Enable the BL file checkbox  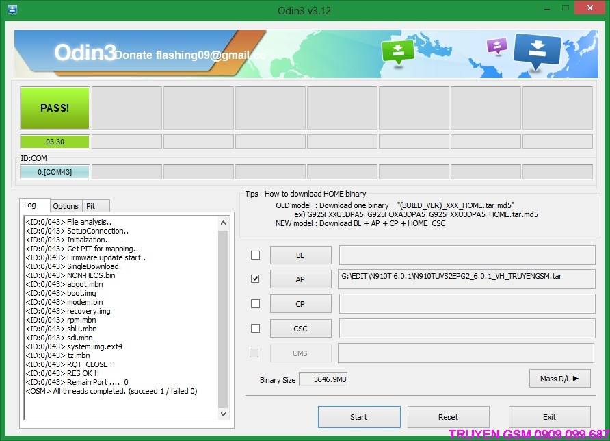pyautogui.click(x=255, y=255)
